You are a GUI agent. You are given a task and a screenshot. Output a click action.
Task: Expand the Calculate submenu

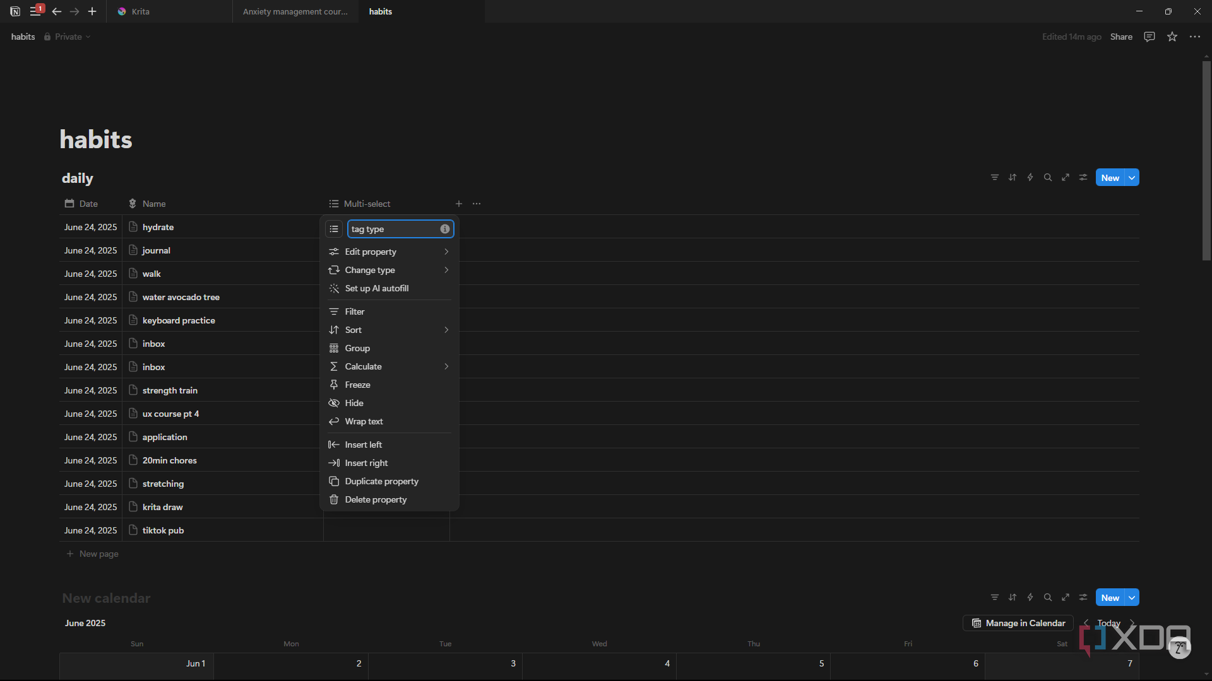[389, 366]
